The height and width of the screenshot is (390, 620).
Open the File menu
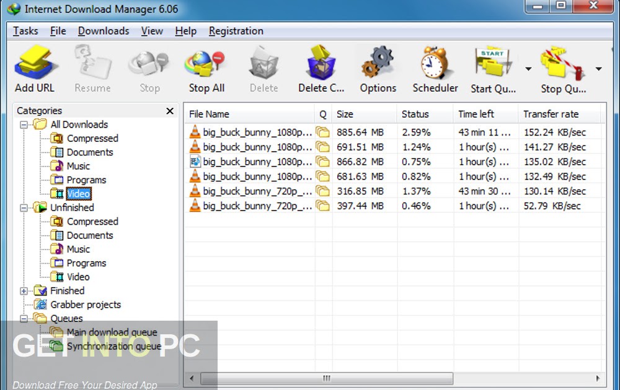click(58, 31)
